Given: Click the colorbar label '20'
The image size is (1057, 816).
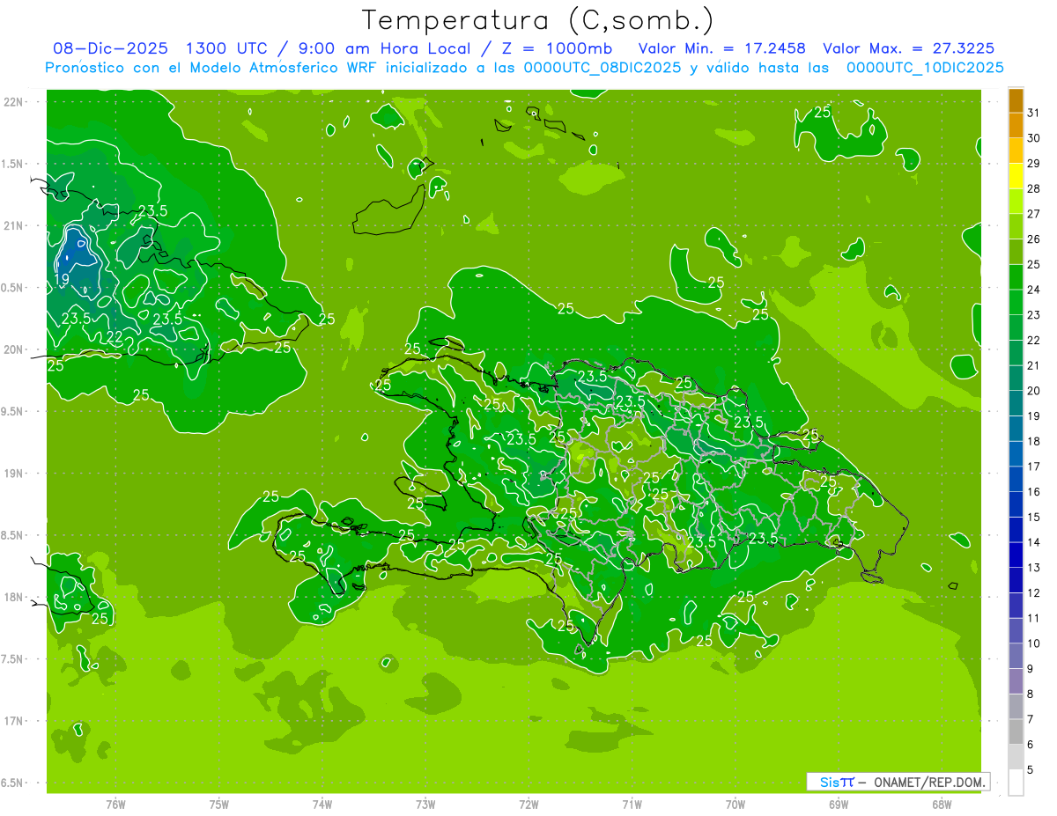Looking at the screenshot, I should (1033, 391).
